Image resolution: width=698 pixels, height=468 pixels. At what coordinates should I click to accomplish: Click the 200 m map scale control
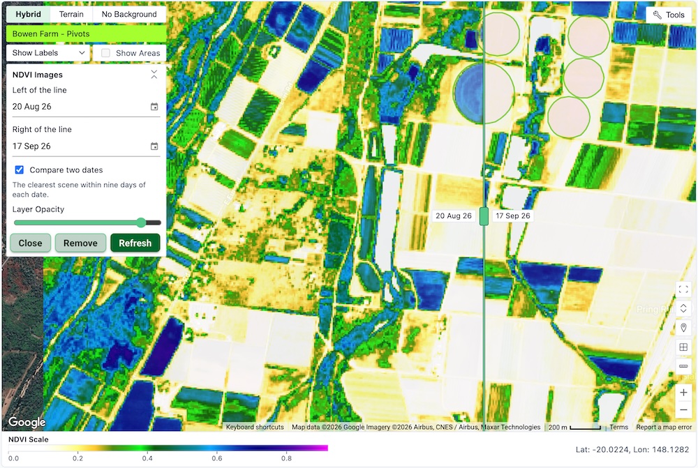coord(574,427)
